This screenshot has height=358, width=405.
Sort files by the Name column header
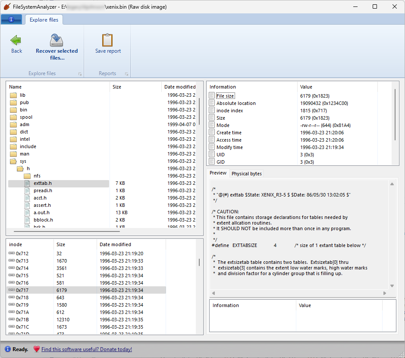tap(58, 87)
